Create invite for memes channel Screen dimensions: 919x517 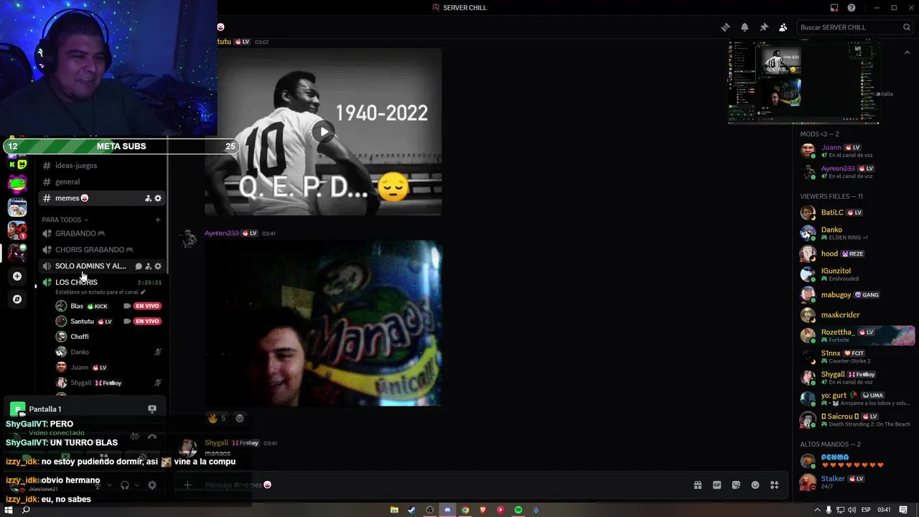click(148, 198)
